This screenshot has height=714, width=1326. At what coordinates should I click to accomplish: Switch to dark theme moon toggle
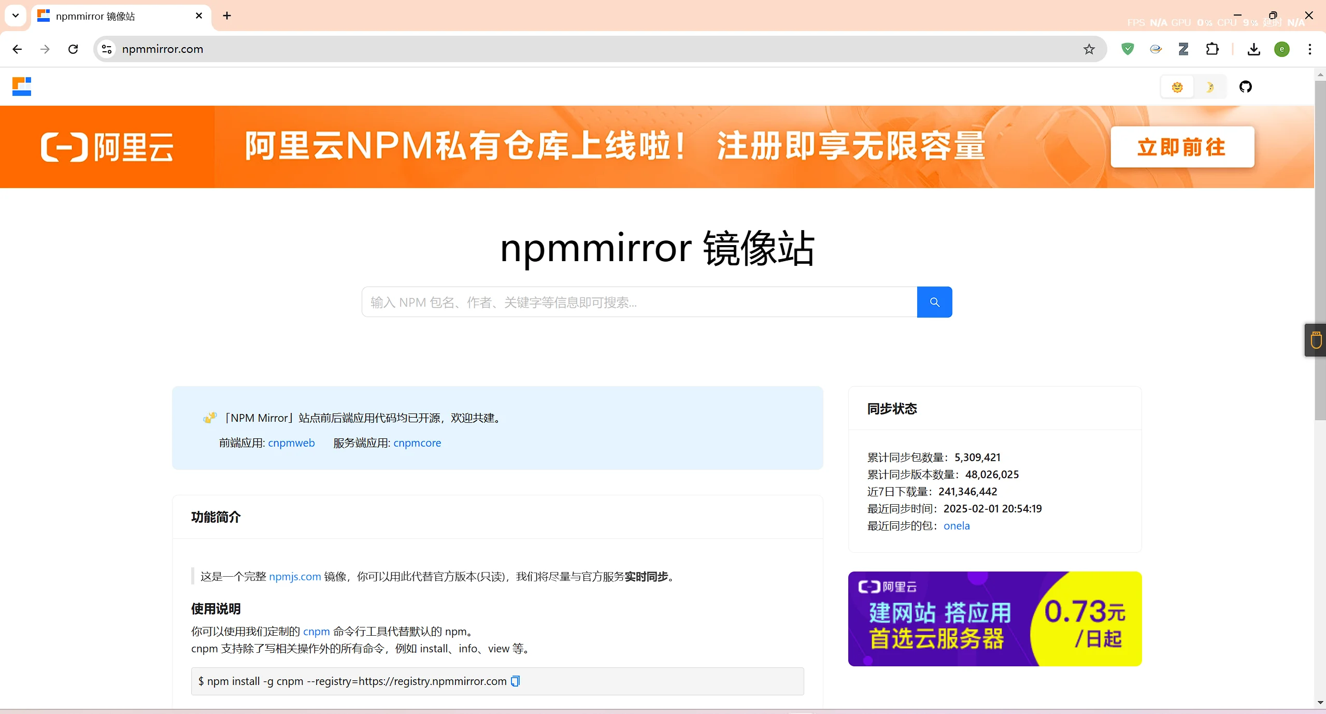coord(1210,87)
